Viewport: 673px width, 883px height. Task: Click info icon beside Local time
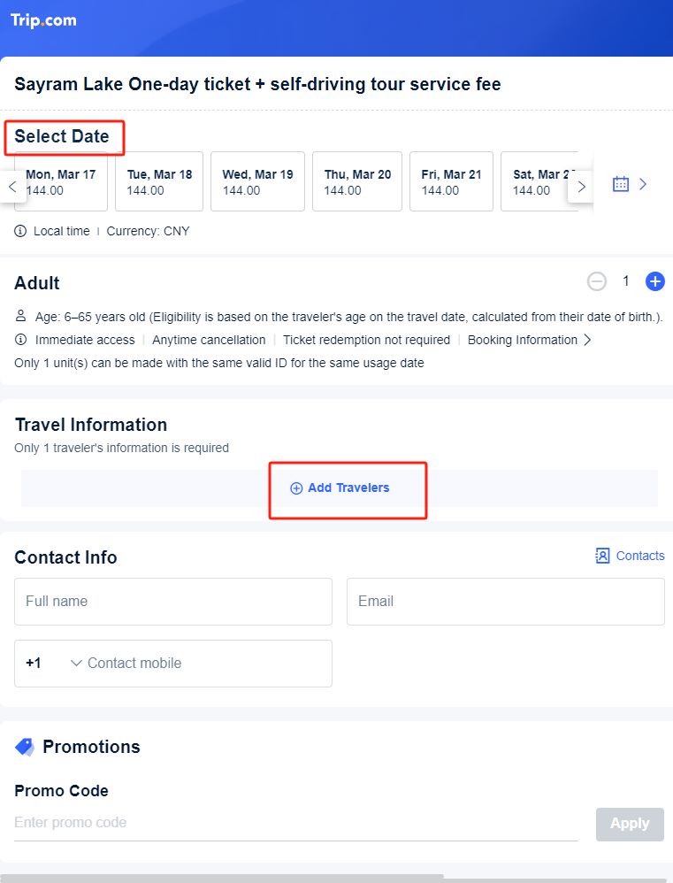(x=20, y=231)
